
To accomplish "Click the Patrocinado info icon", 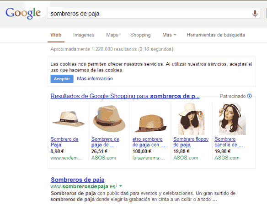I will (249, 96).
